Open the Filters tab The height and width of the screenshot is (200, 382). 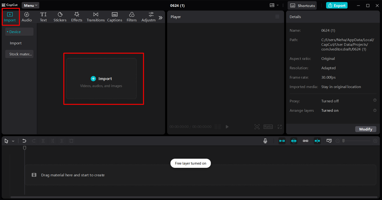(132, 17)
